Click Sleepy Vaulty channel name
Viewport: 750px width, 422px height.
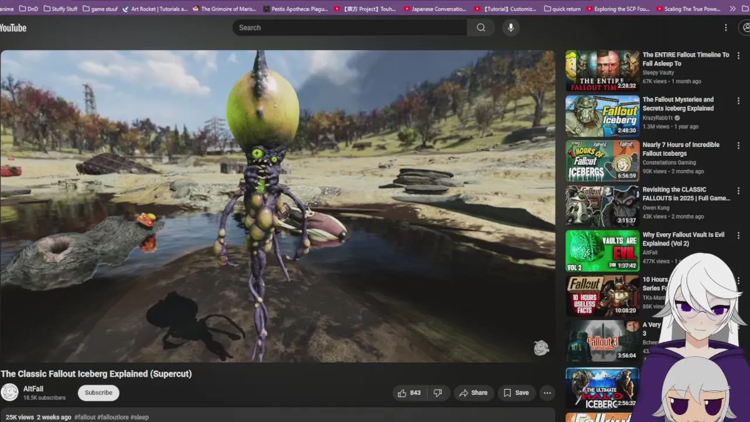point(658,73)
